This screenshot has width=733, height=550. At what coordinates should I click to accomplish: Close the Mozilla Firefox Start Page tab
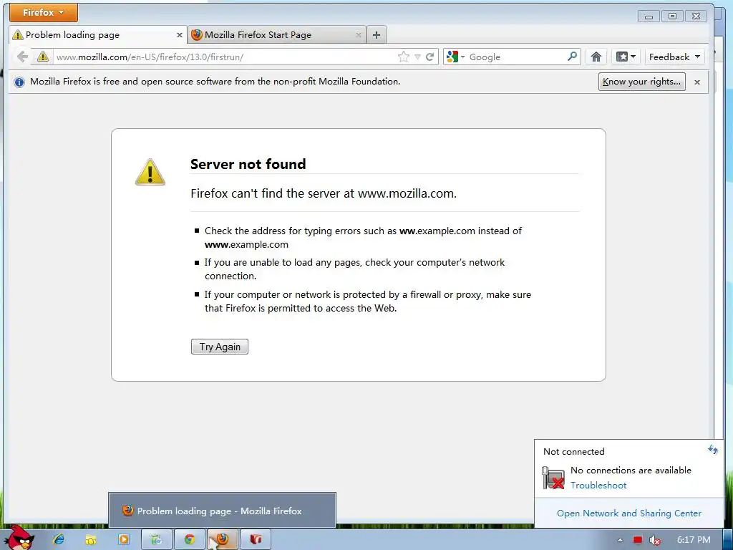(x=358, y=35)
